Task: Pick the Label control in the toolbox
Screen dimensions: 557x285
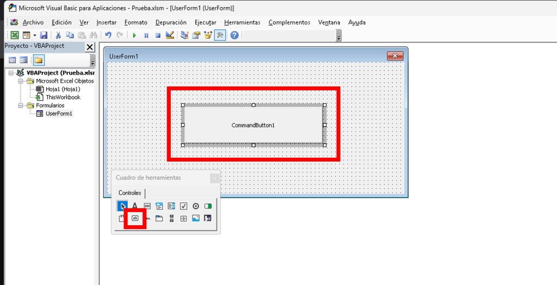Action: pyautogui.click(x=135, y=206)
